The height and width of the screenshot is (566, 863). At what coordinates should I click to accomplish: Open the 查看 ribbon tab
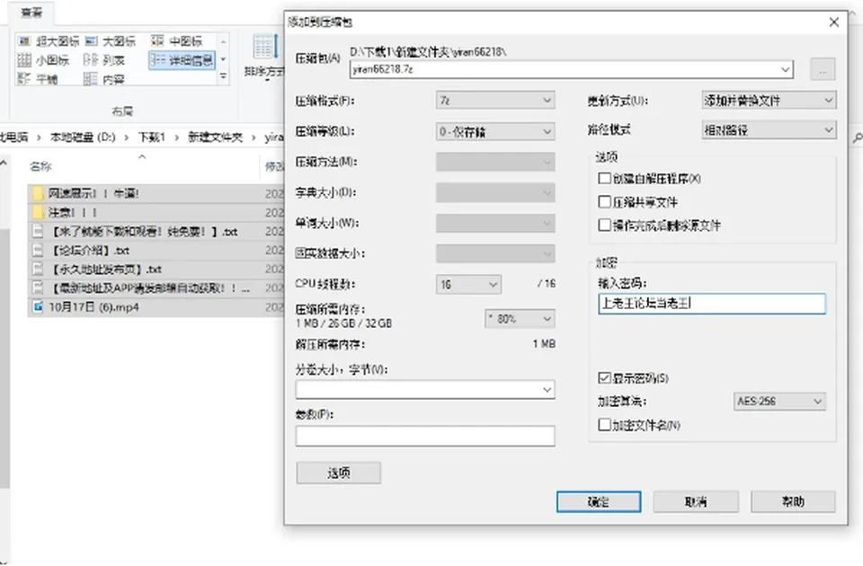click(x=31, y=12)
